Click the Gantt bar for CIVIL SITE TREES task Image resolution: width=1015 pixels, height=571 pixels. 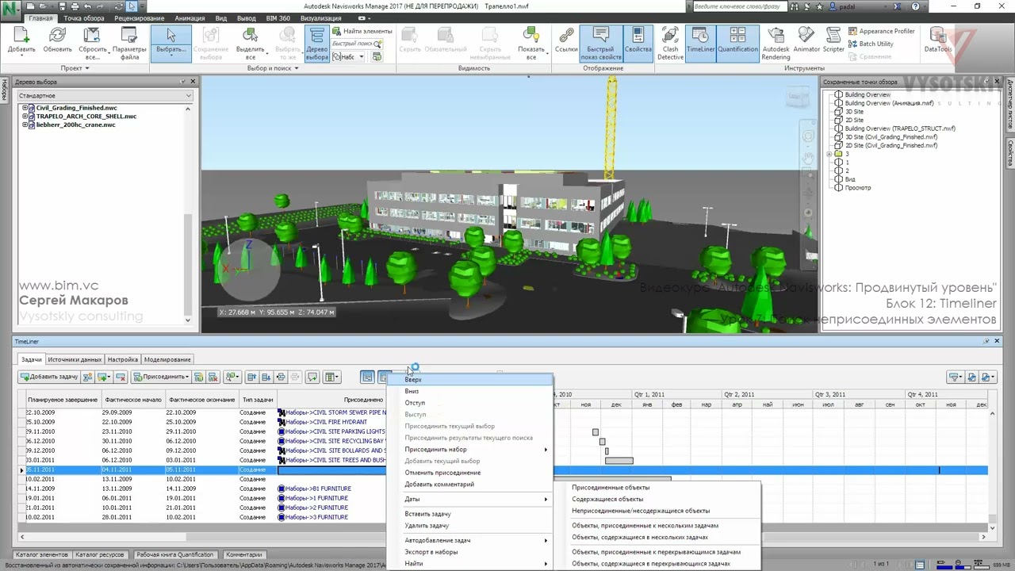tap(619, 461)
